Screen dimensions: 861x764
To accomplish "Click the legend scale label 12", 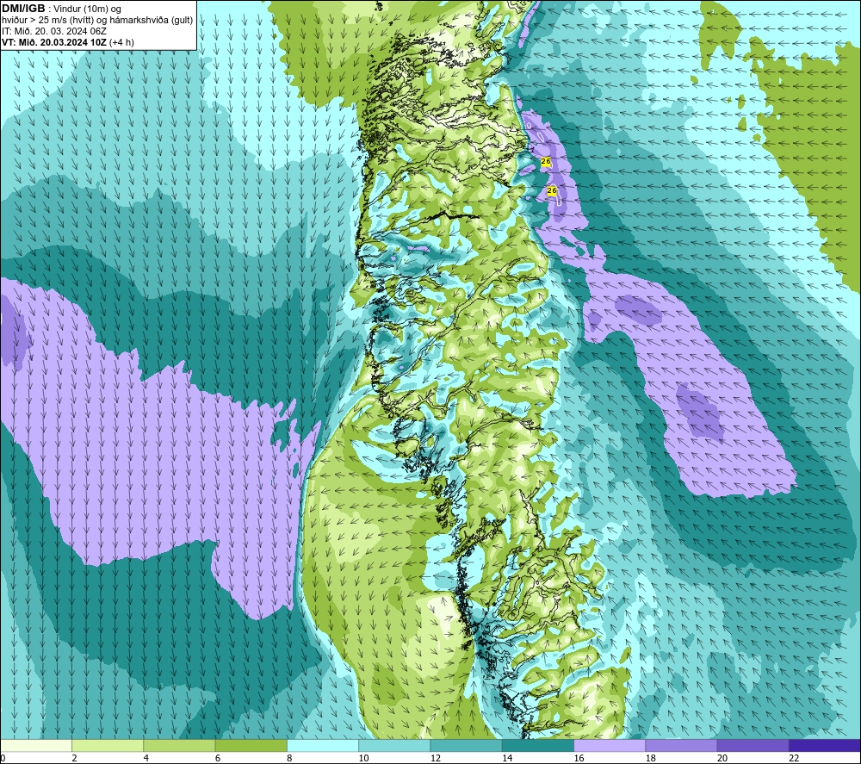I will point(436,759).
